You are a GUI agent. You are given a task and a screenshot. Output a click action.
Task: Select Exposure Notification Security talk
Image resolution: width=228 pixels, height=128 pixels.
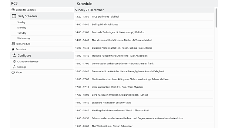click(111, 103)
